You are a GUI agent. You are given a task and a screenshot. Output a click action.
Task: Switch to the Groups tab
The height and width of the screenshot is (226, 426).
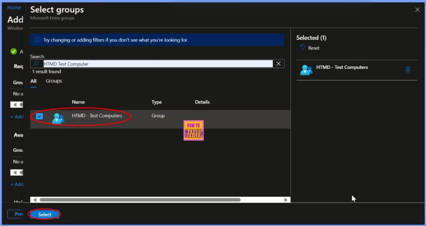click(54, 81)
